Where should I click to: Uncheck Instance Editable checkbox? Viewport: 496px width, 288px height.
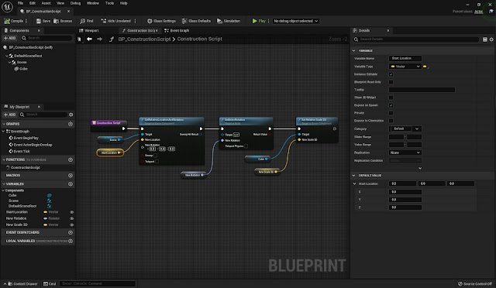[391, 74]
